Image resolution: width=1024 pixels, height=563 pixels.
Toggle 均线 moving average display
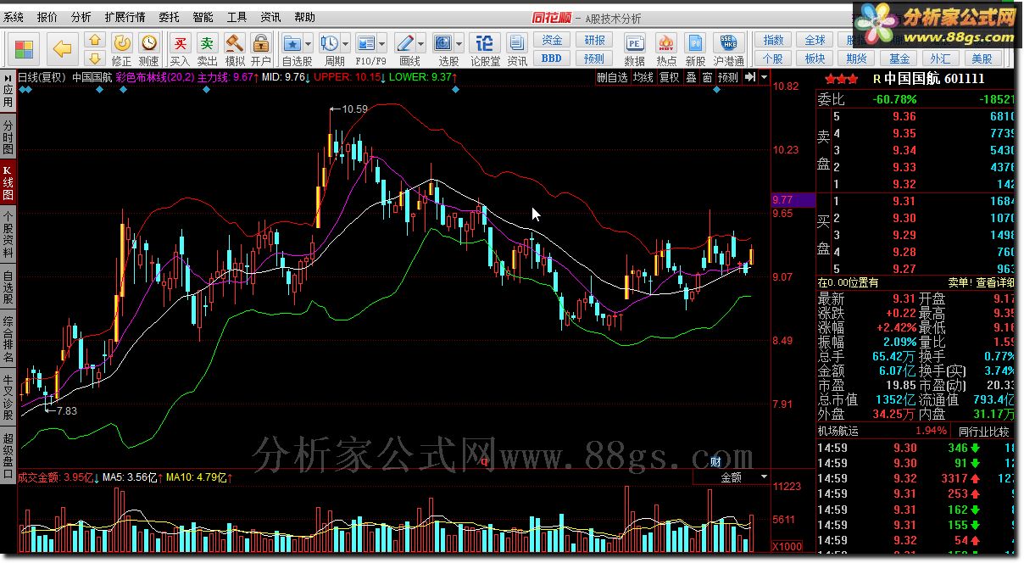pos(643,77)
